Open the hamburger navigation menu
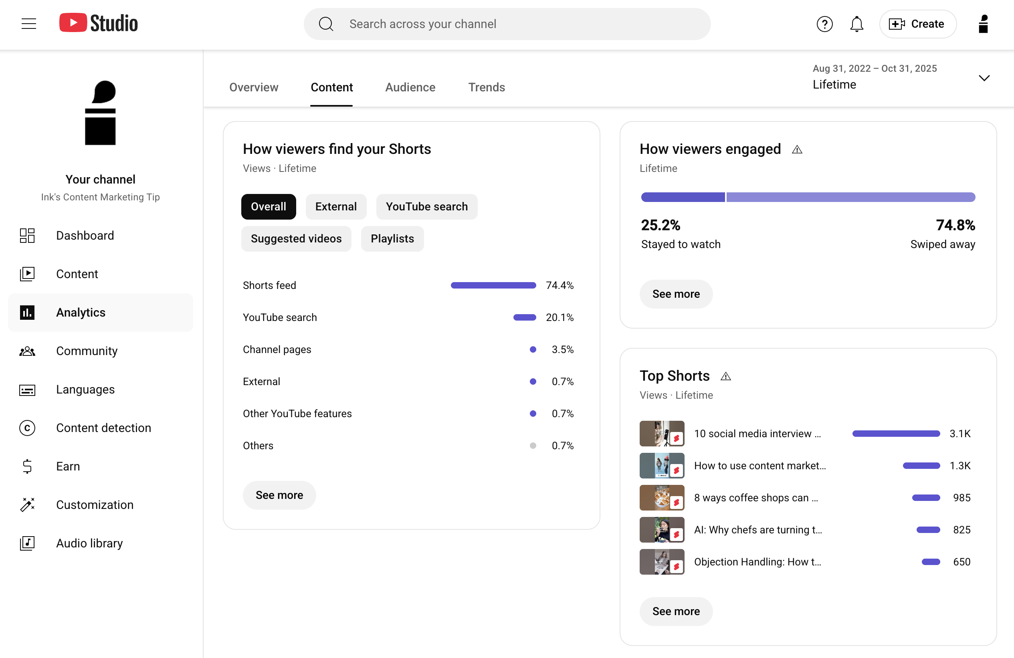Viewport: 1014px width, 658px height. 29,24
